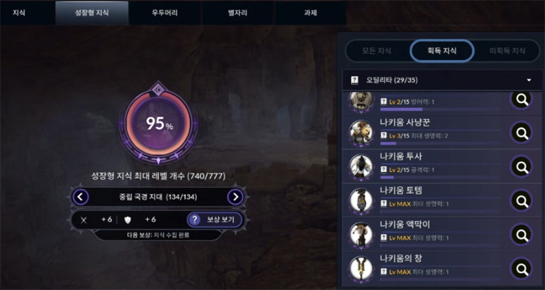Screen dimensions: 545x290
Task: Open the 우두머리 tab
Action: pos(165,13)
